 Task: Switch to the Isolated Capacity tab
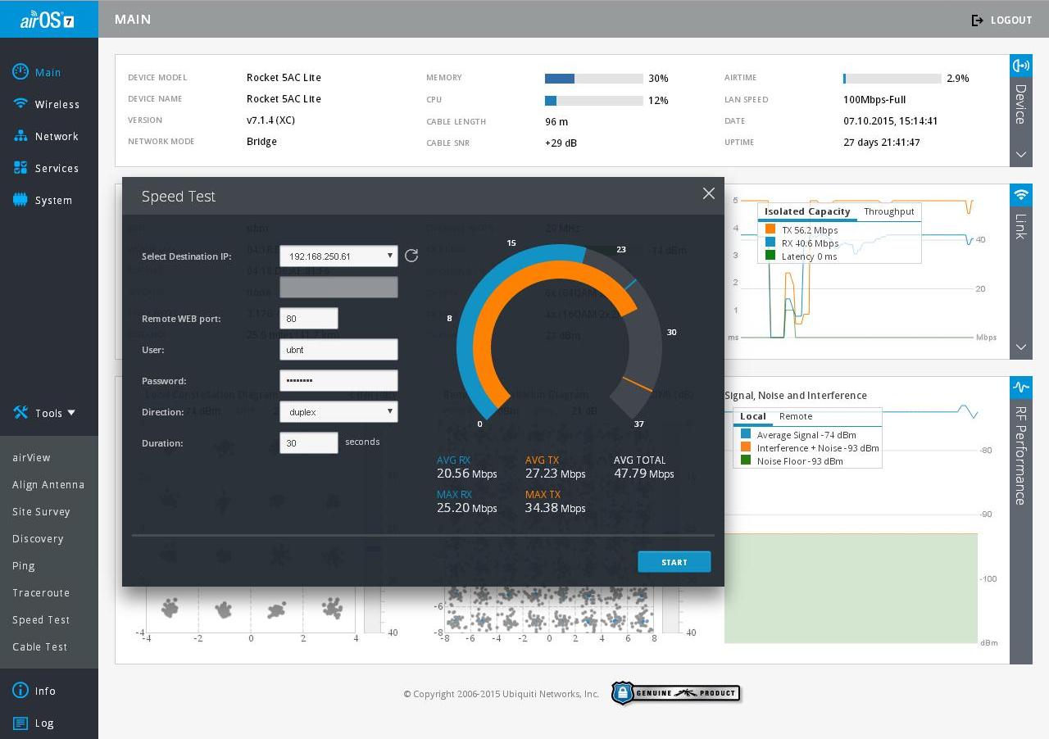point(807,211)
